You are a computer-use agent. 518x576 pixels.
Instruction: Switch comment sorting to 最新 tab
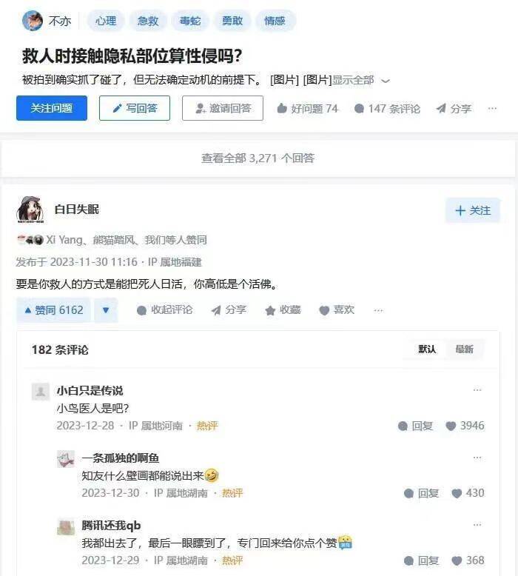(x=464, y=349)
